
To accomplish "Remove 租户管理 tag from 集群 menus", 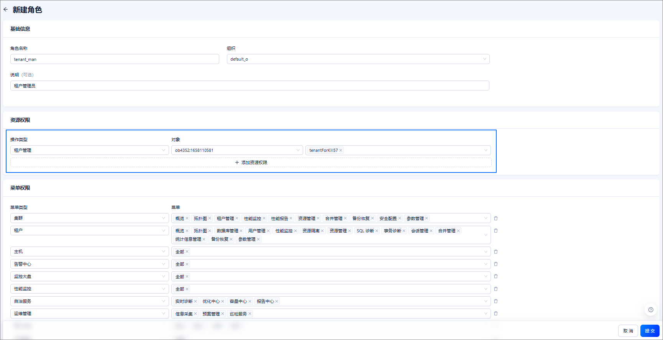I will pos(237,218).
